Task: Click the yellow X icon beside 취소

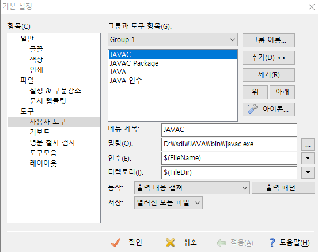Action: (x=171, y=243)
